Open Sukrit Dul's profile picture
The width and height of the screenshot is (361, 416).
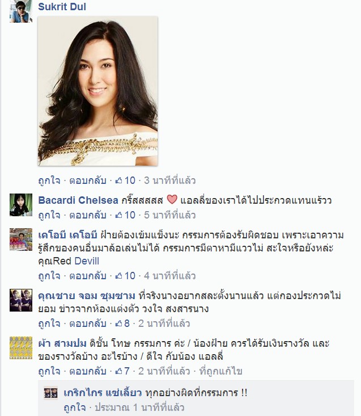tap(21, 11)
